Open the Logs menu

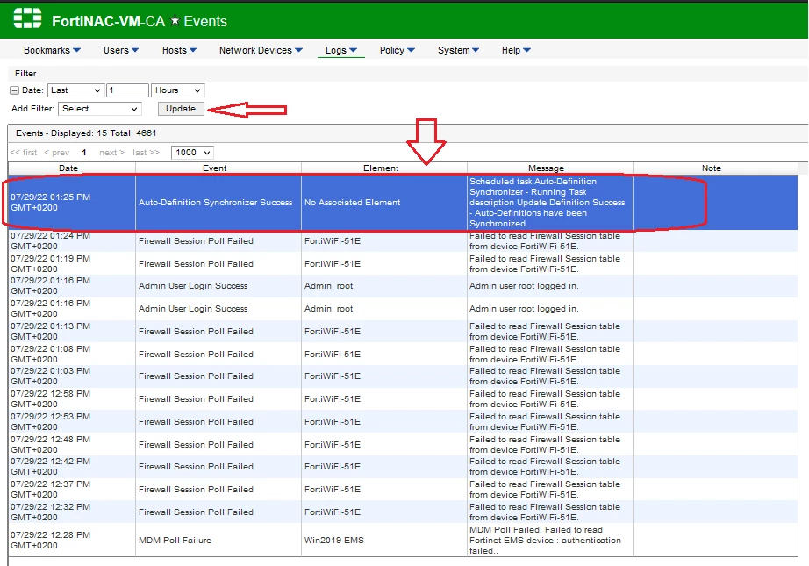[x=341, y=50]
